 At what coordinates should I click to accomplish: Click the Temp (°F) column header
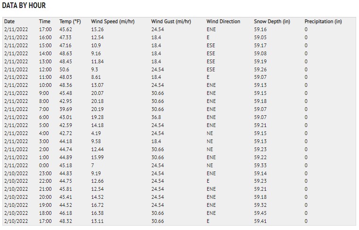click(x=70, y=22)
